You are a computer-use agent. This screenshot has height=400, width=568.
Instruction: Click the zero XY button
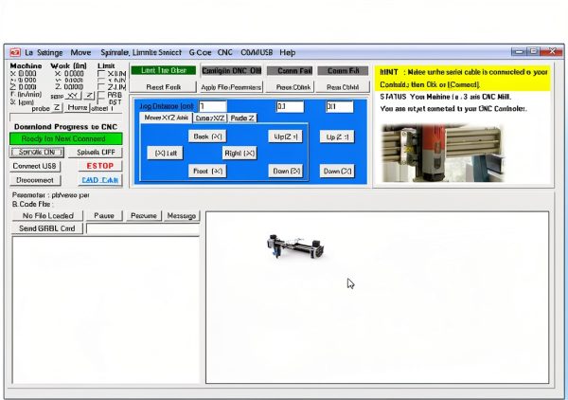[x=73, y=96]
